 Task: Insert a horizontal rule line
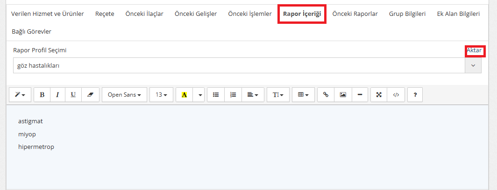[360, 95]
